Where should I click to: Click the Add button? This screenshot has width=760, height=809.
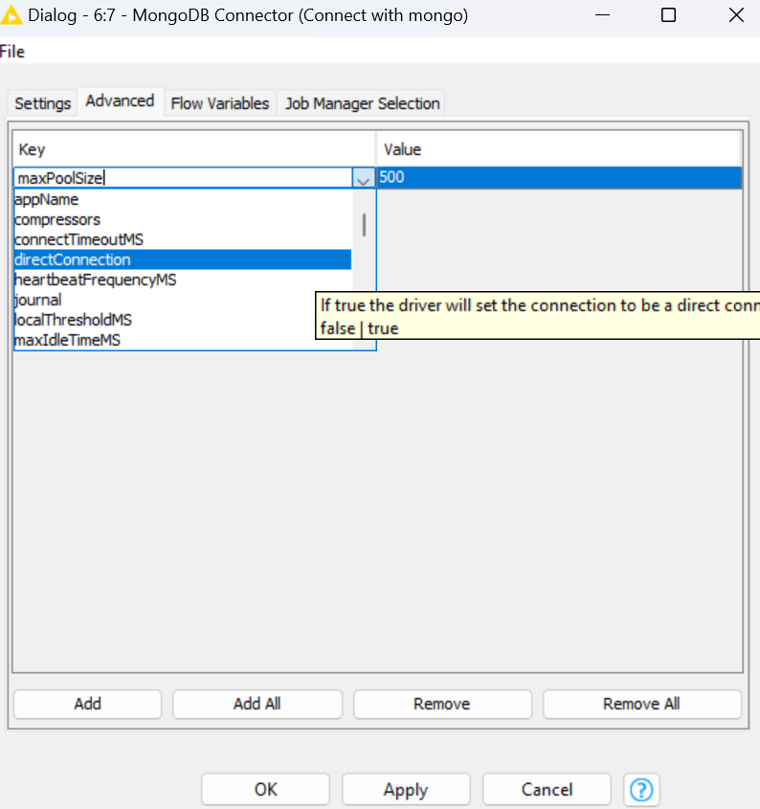click(88, 704)
